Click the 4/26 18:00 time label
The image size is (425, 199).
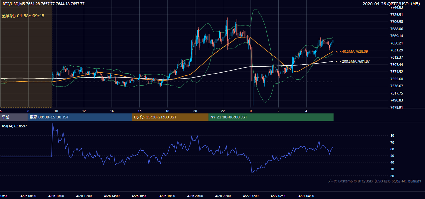(x=167, y=196)
